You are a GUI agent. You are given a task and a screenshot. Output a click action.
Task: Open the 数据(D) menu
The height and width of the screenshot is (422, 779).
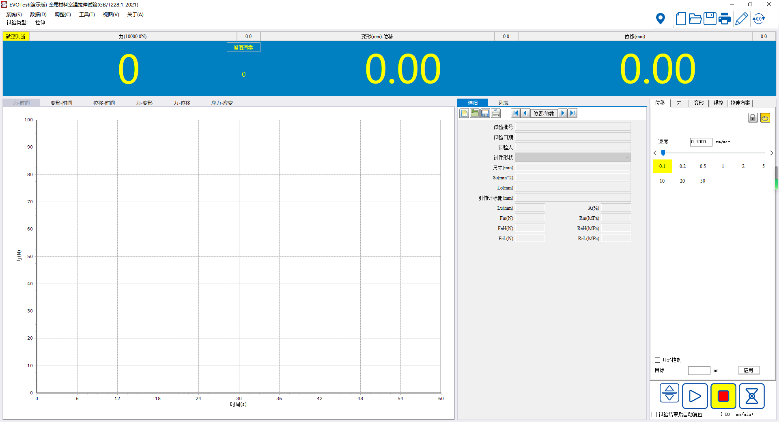[38, 15]
